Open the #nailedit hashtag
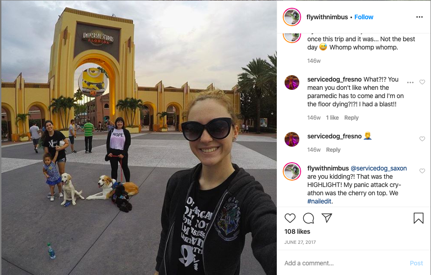This screenshot has height=275, width=431. point(319,201)
